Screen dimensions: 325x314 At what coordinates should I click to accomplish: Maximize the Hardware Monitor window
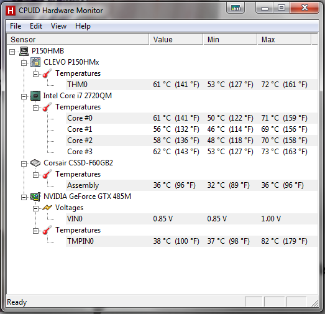coord(282,8)
